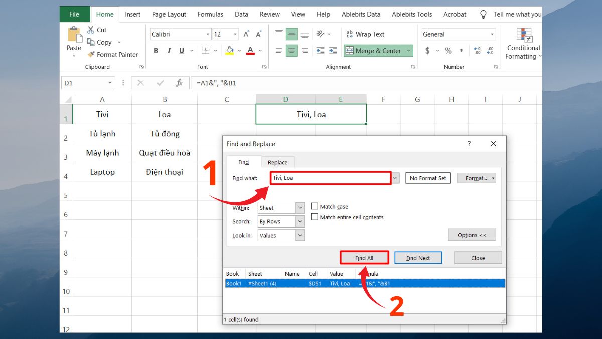Switch to the Replace tab in dialog
This screenshot has width=602, height=339.
point(277,162)
